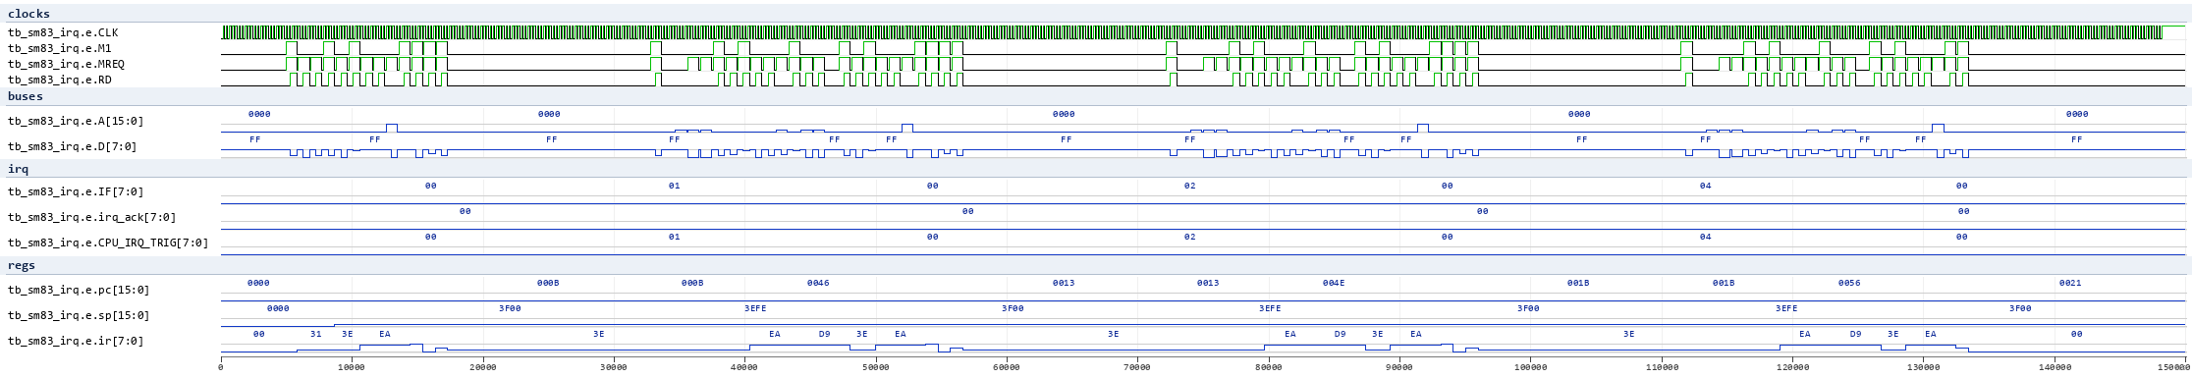Click the 0046 value in pc row
This screenshot has height=378, width=2192.
tap(818, 283)
